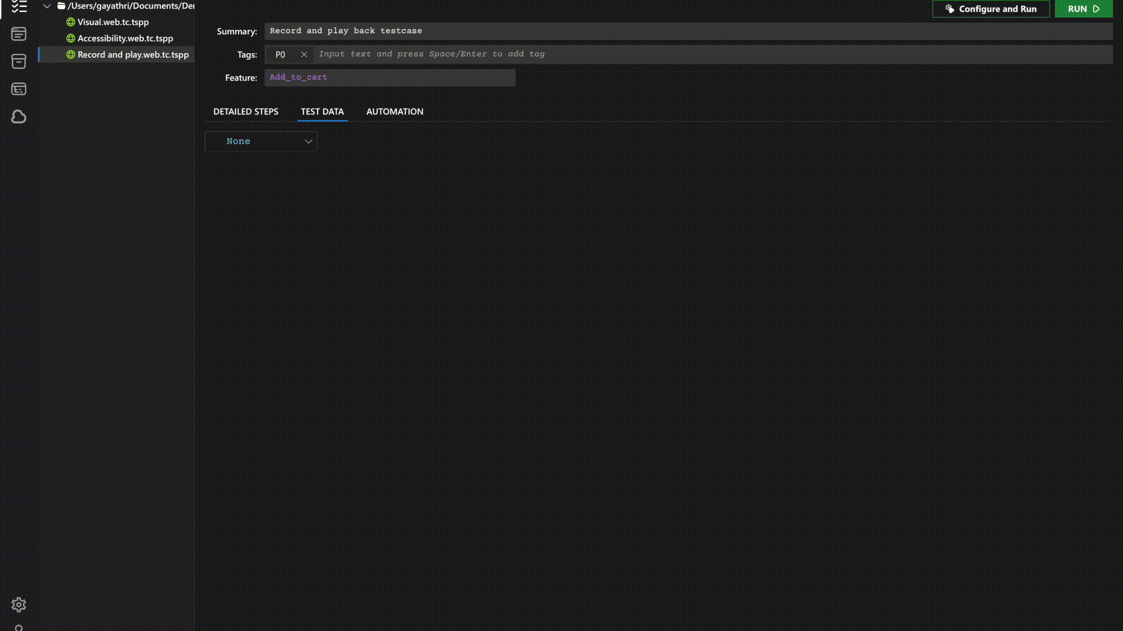The height and width of the screenshot is (631, 1123).
Task: Click the Summary input field
Action: point(688,31)
